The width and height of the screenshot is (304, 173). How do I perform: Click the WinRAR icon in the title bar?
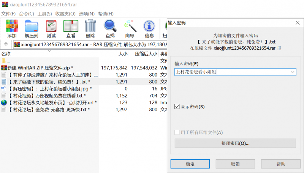click(x=5, y=4)
